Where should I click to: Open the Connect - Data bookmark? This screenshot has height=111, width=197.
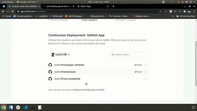click(x=119, y=16)
